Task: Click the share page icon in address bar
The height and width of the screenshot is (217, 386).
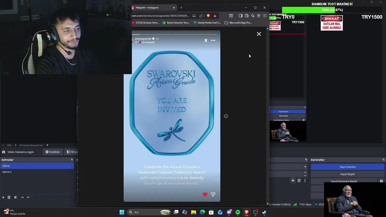Action: (201, 16)
